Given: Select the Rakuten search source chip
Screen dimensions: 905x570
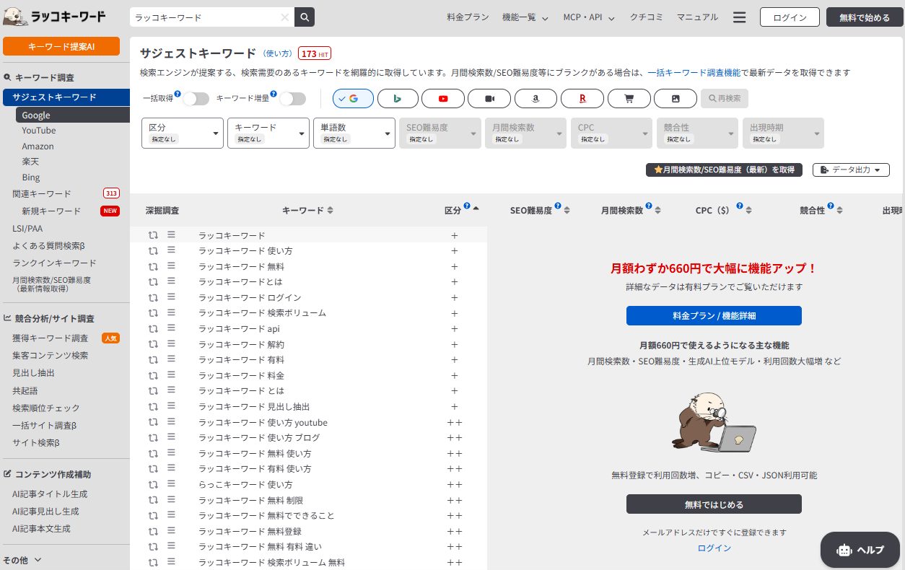Looking at the screenshot, I should [582, 98].
